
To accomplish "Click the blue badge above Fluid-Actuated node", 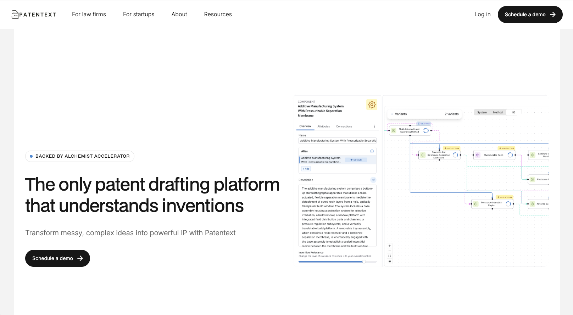I will coord(424,124).
